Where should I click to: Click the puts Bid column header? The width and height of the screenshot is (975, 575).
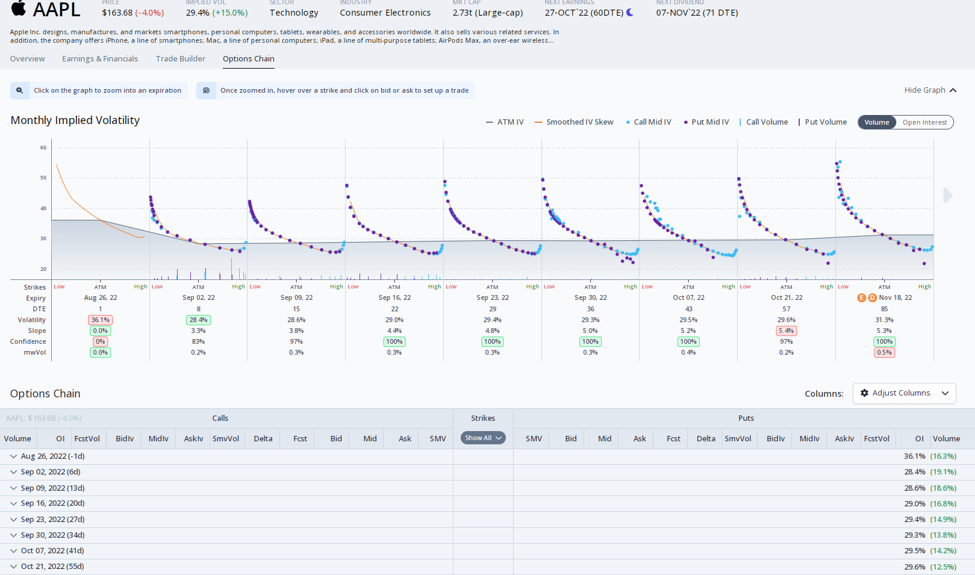click(x=571, y=438)
